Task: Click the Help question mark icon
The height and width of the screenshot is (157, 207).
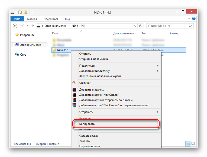Action: [194, 19]
